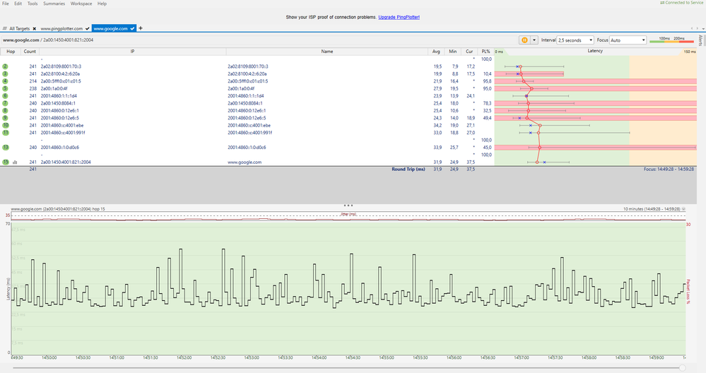Open the Workspace menu

tap(80, 4)
